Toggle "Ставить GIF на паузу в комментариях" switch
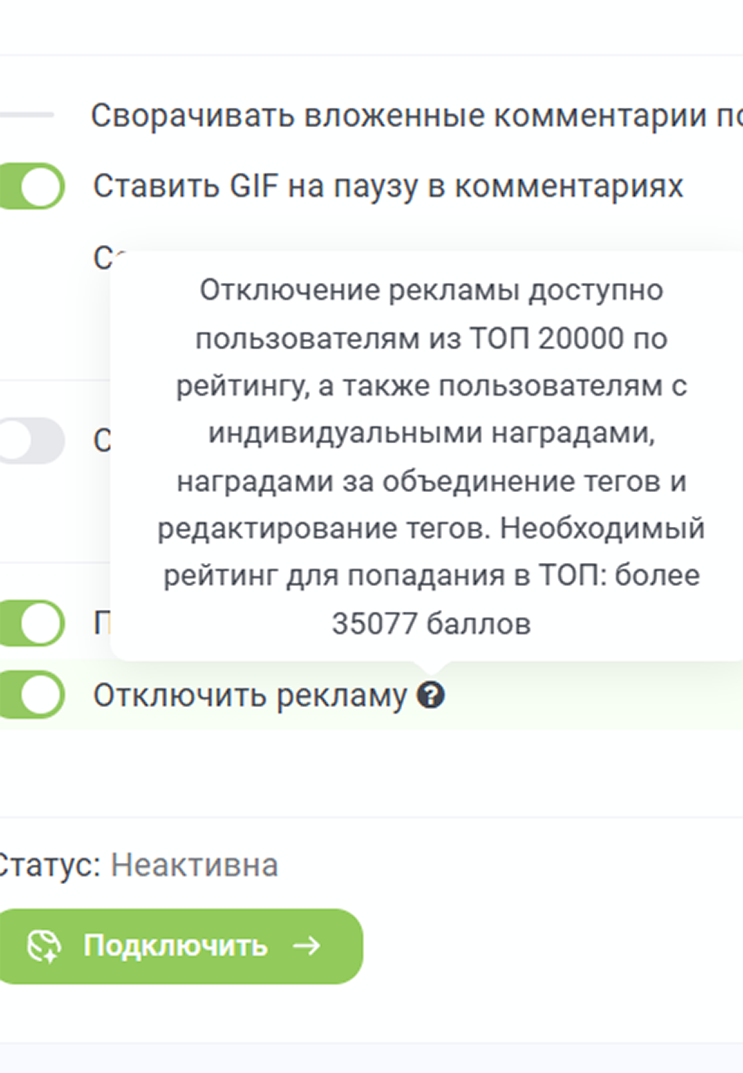This screenshot has width=743, height=1073. (32, 186)
